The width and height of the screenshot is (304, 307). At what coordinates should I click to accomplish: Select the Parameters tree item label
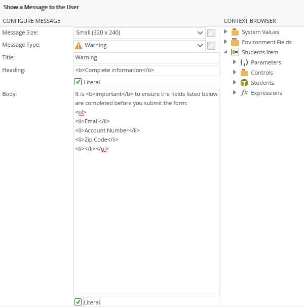[x=266, y=62]
